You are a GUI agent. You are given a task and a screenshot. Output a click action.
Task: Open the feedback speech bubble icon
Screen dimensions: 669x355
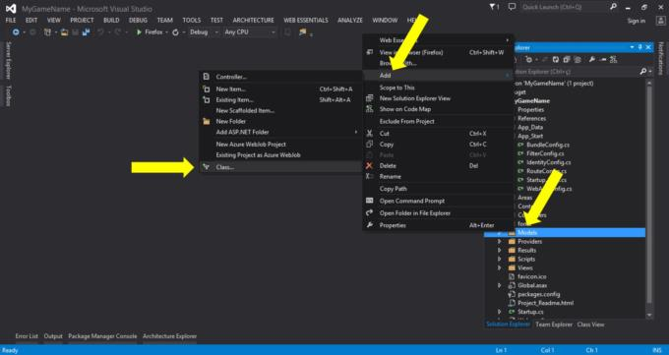pos(512,7)
